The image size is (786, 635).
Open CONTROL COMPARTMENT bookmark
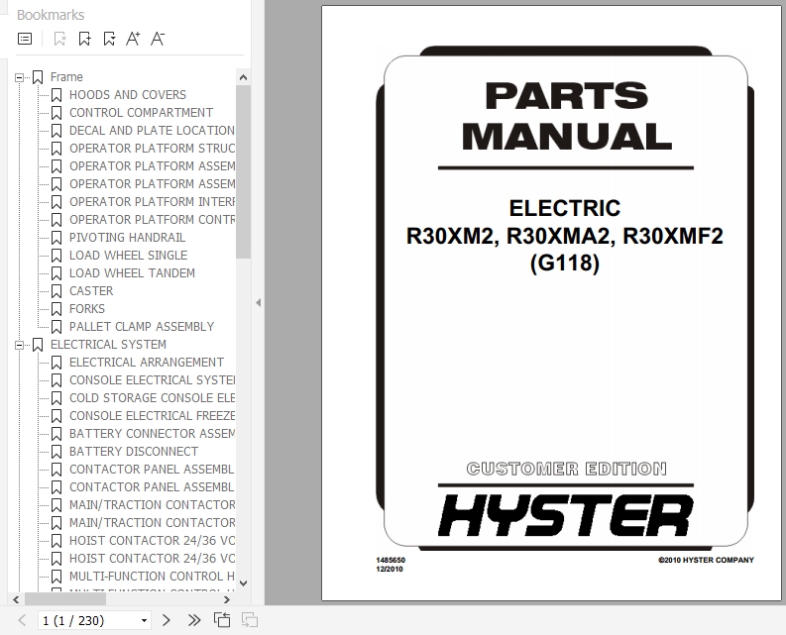pos(141,113)
